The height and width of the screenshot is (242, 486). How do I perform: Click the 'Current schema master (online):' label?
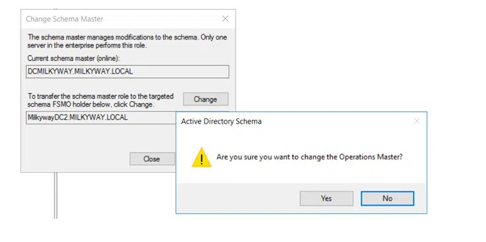click(74, 58)
